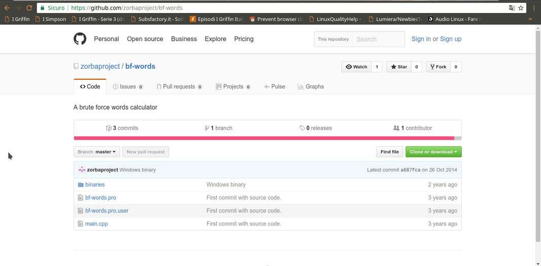Screen dimensions: 541x266
Task: Click the Sign in link
Action: 421,39
